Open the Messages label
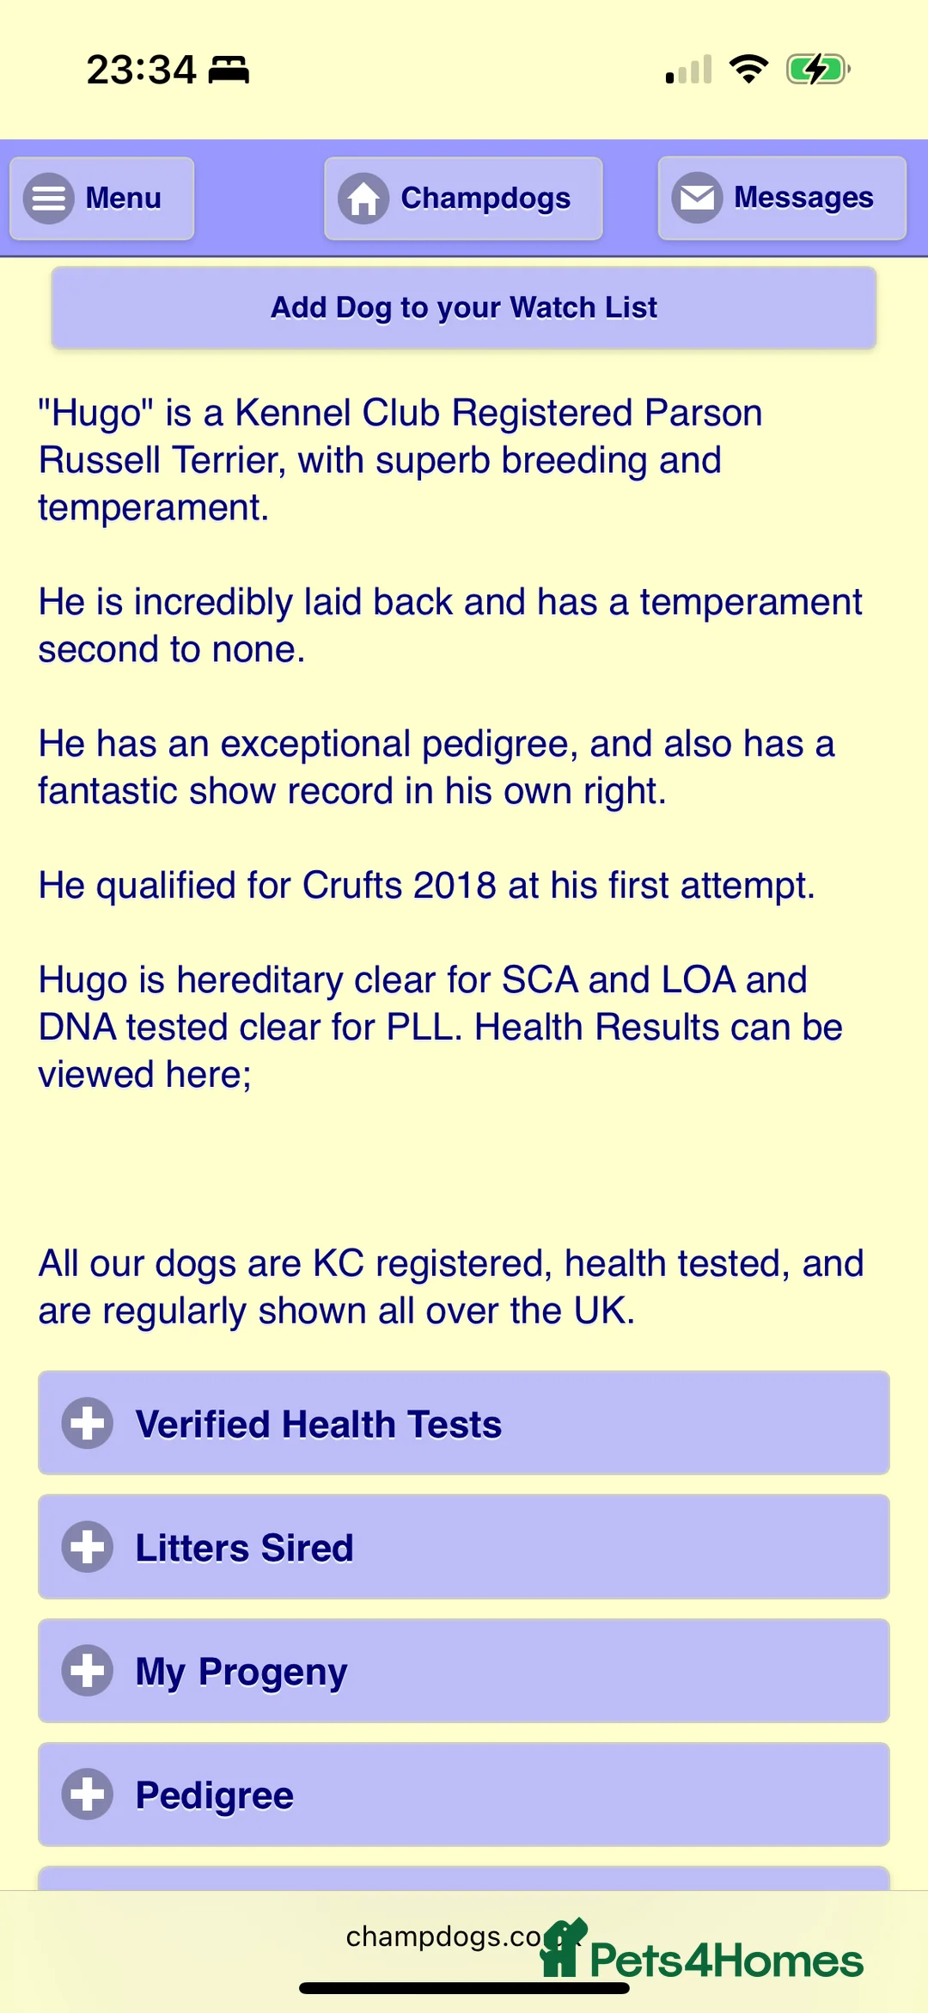Viewport: 928px width, 2013px height. click(x=803, y=198)
